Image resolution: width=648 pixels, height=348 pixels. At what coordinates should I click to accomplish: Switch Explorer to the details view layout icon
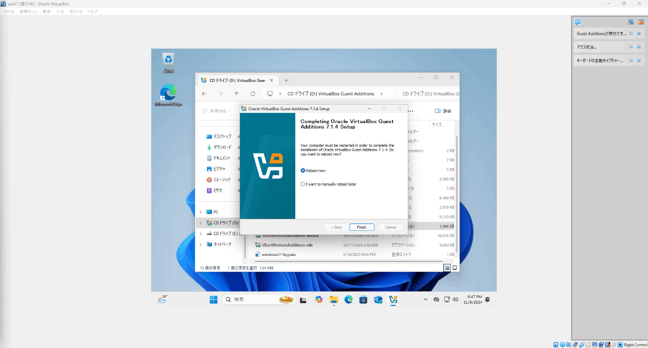pos(447,268)
